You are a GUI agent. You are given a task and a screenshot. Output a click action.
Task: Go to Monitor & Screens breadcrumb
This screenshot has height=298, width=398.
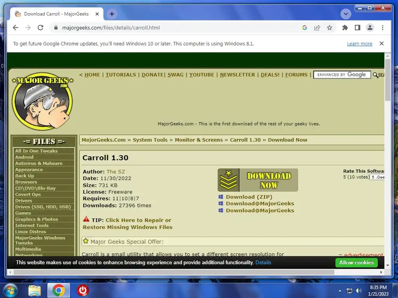coord(199,140)
